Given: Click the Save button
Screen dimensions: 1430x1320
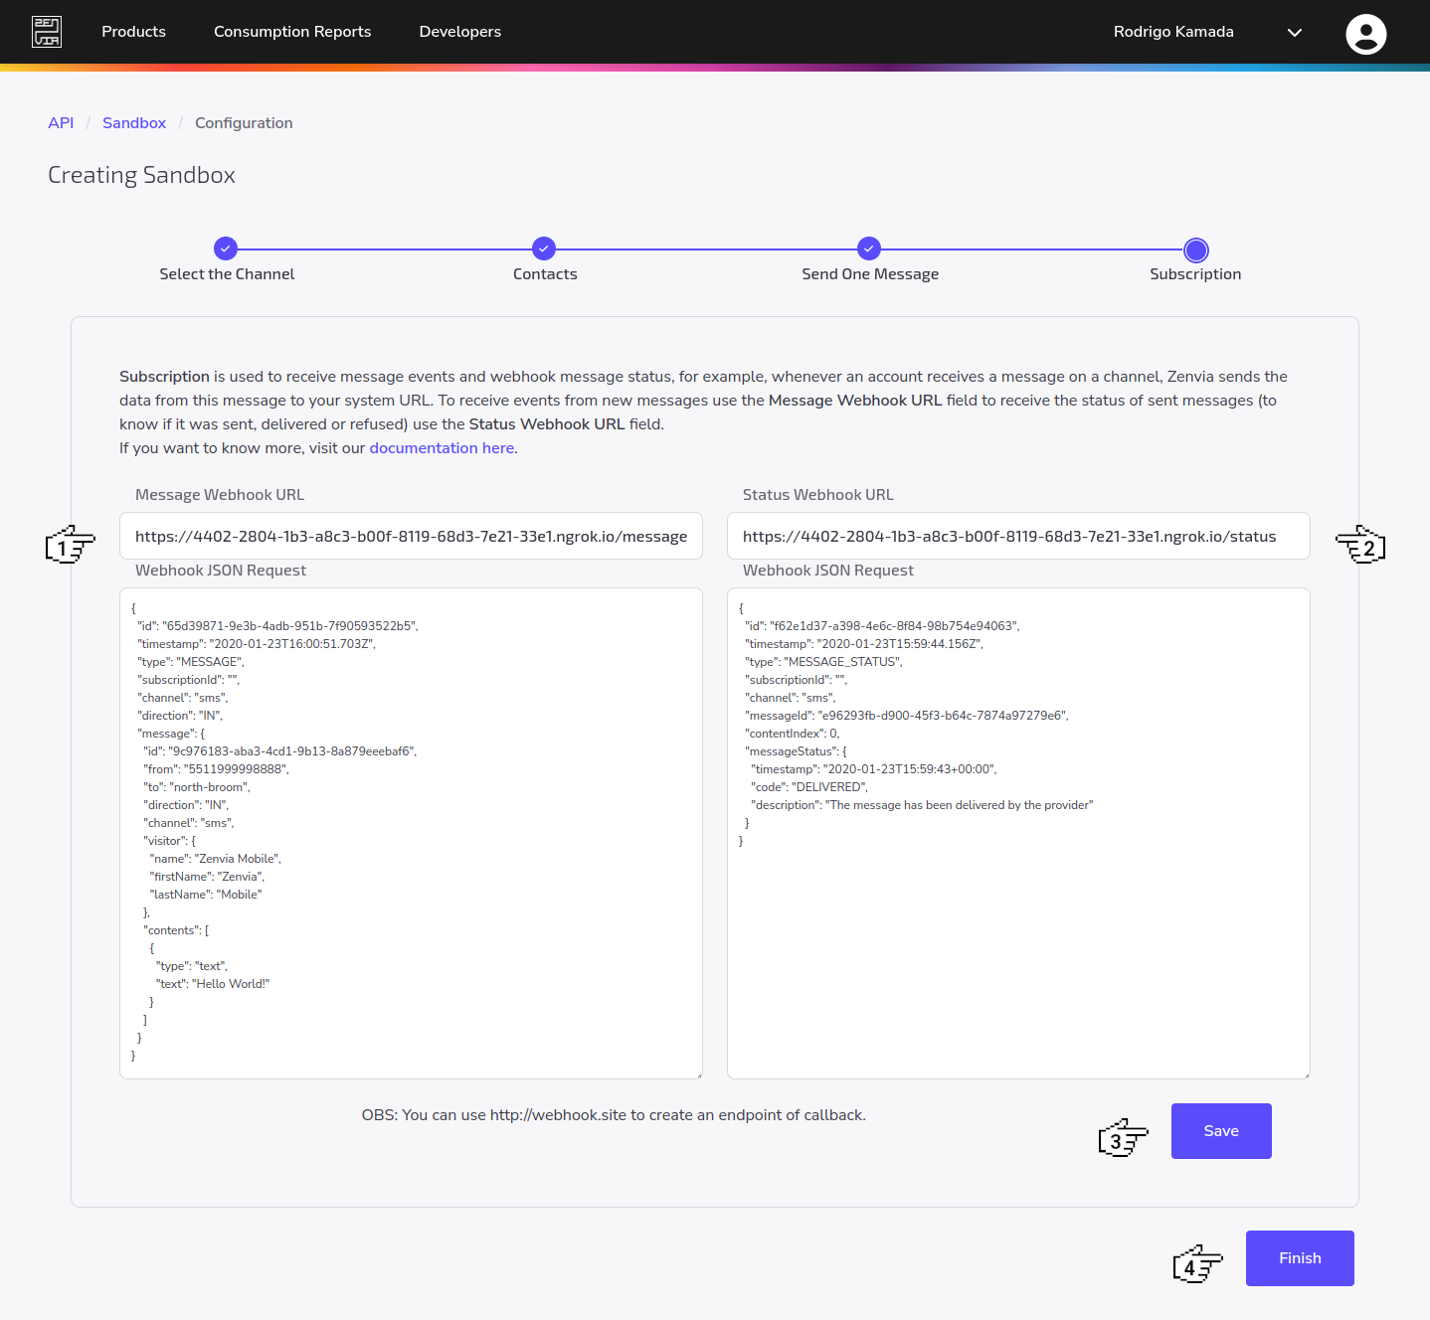Looking at the screenshot, I should point(1220,1130).
